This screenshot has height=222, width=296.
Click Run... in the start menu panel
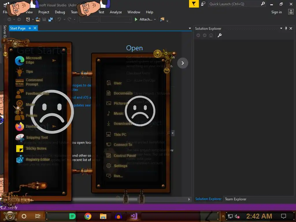pos(114,176)
